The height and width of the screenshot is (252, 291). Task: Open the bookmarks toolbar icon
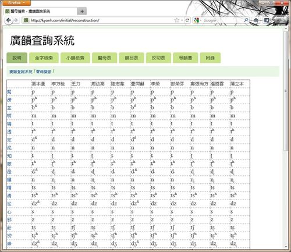(x=267, y=20)
